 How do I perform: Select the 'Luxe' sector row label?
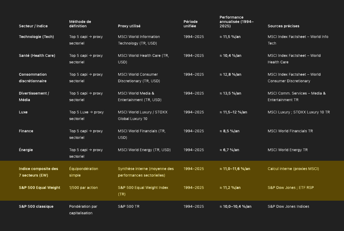coord(23,112)
